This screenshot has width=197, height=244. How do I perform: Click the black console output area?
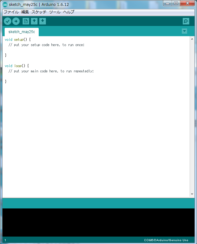click(x=98, y=222)
